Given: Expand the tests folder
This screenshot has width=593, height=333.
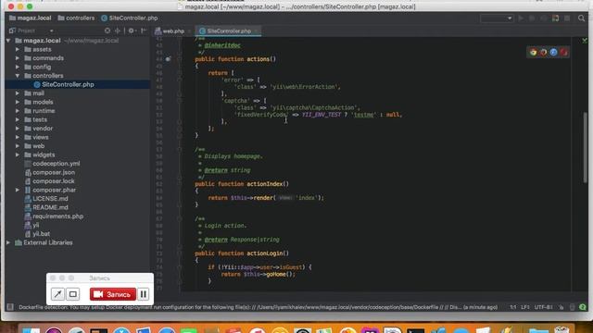Looking at the screenshot, I should 18,119.
